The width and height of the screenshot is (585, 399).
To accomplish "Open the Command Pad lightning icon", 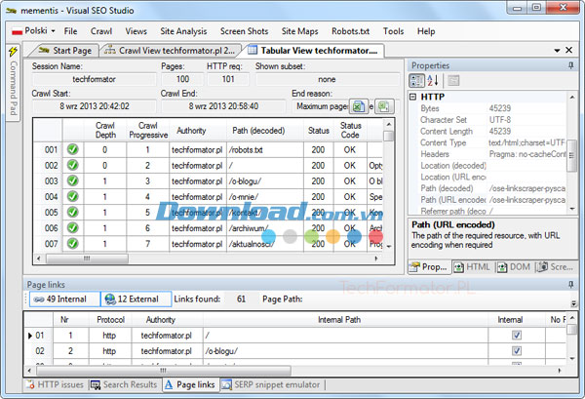I will [x=13, y=51].
